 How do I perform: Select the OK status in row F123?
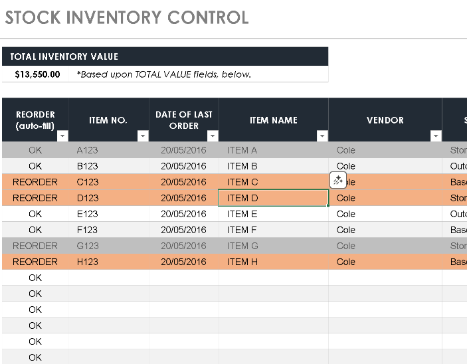[x=35, y=230]
